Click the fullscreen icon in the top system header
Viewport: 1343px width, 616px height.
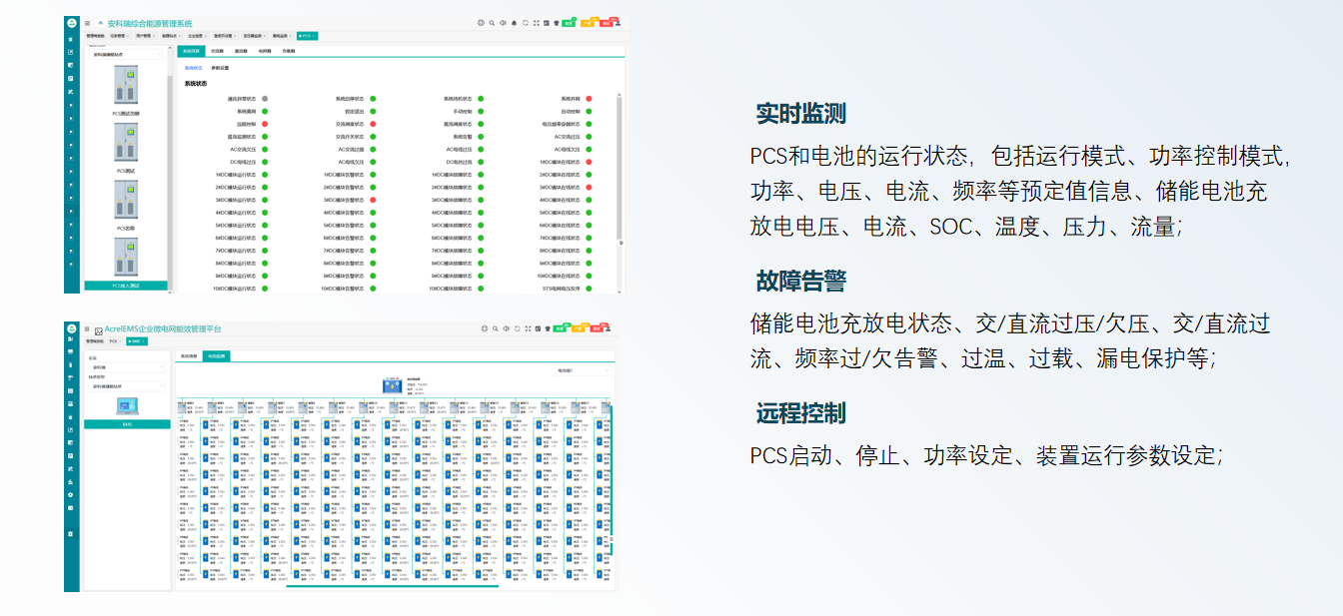point(537,23)
